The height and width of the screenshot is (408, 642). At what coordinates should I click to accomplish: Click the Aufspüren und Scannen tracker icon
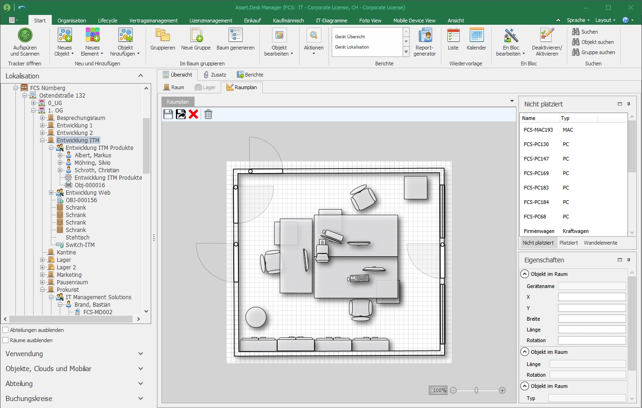point(25,35)
